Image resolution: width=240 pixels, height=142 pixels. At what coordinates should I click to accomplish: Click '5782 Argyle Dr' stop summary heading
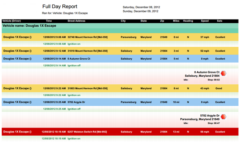point(210,116)
